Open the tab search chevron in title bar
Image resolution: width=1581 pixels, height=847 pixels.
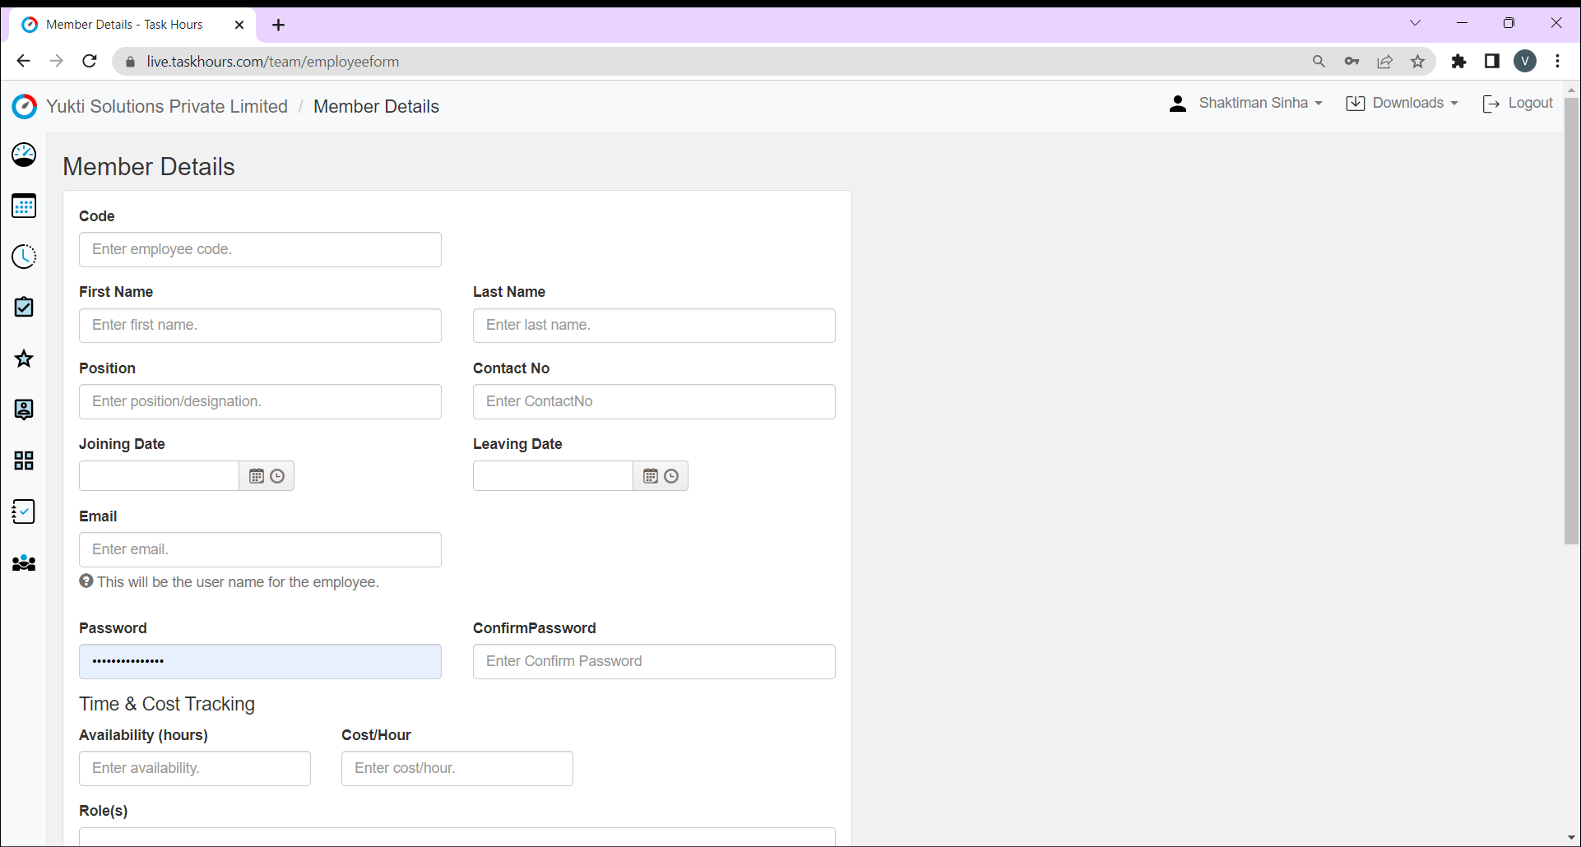tap(1415, 23)
